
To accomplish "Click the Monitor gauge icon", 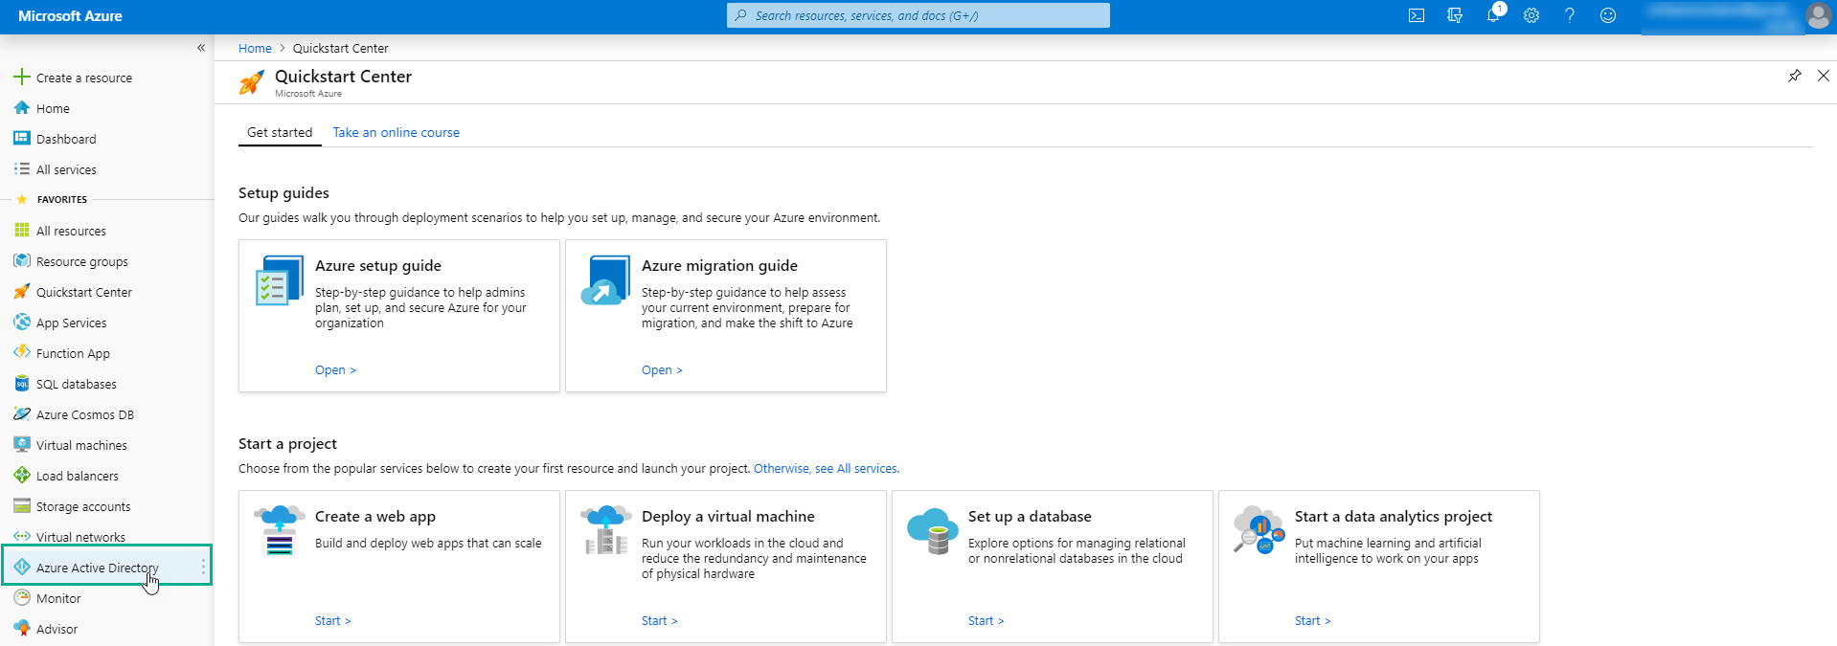I will point(22,597).
